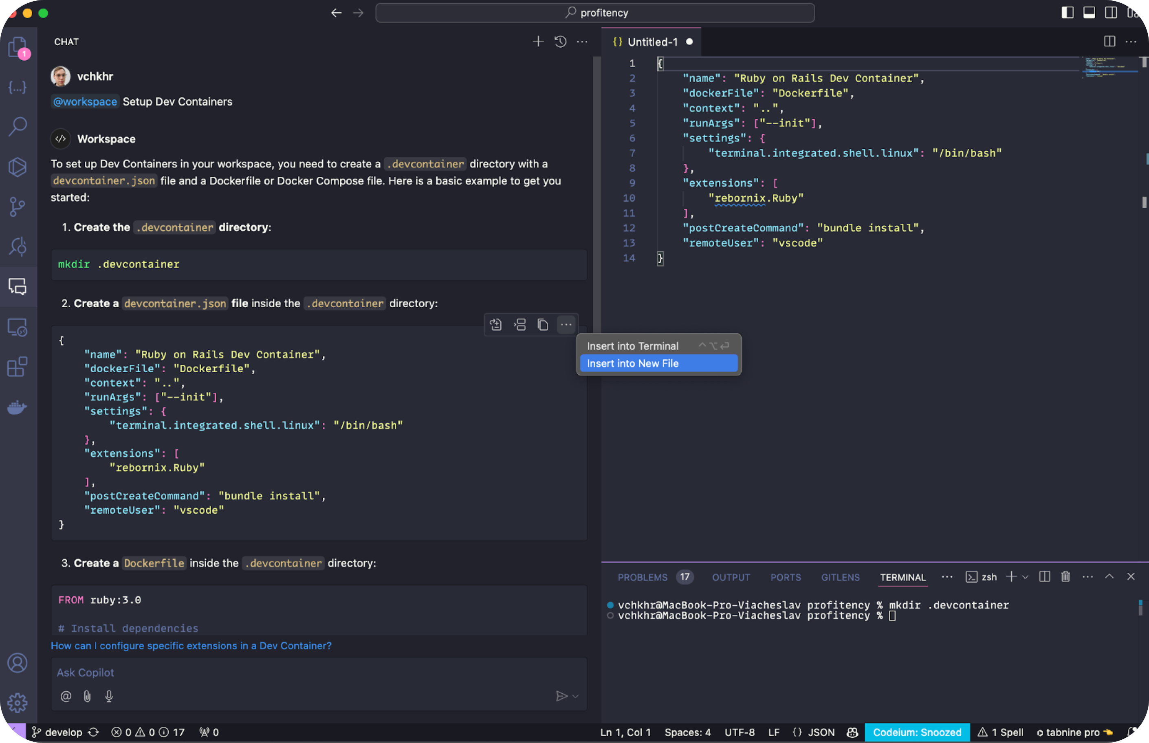Click the suggested Dev Container extensions question
The width and height of the screenshot is (1149, 743).
[191, 646]
